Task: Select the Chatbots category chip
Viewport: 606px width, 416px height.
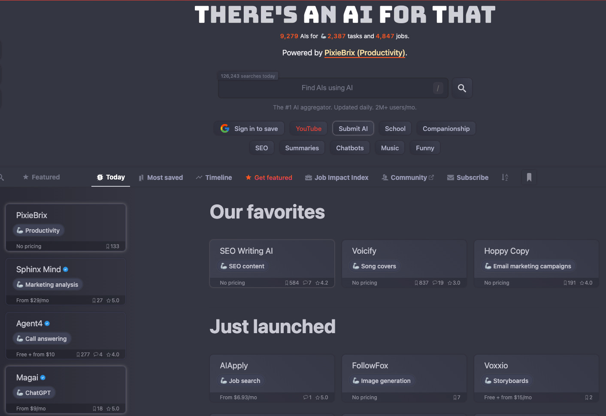Action: (x=350, y=148)
